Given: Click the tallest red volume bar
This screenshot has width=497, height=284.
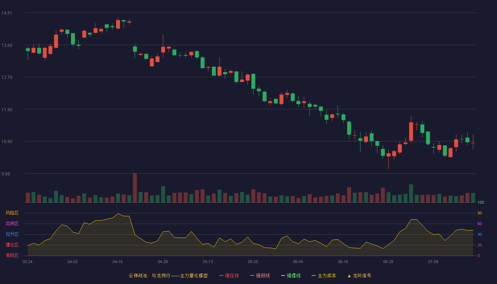Looking at the screenshot, I should tap(135, 188).
